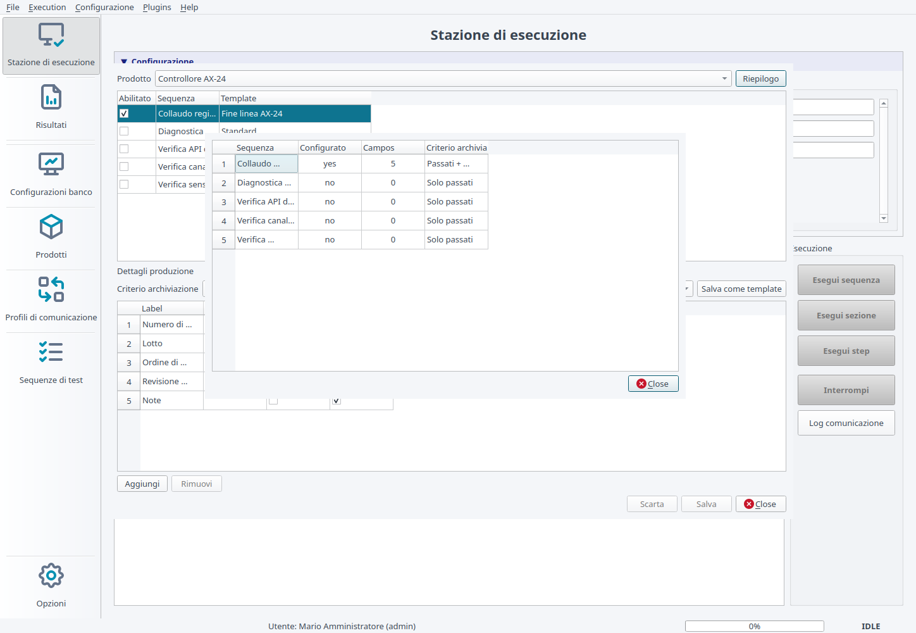Click the Salva button
This screenshot has width=916, height=633.
click(707, 504)
